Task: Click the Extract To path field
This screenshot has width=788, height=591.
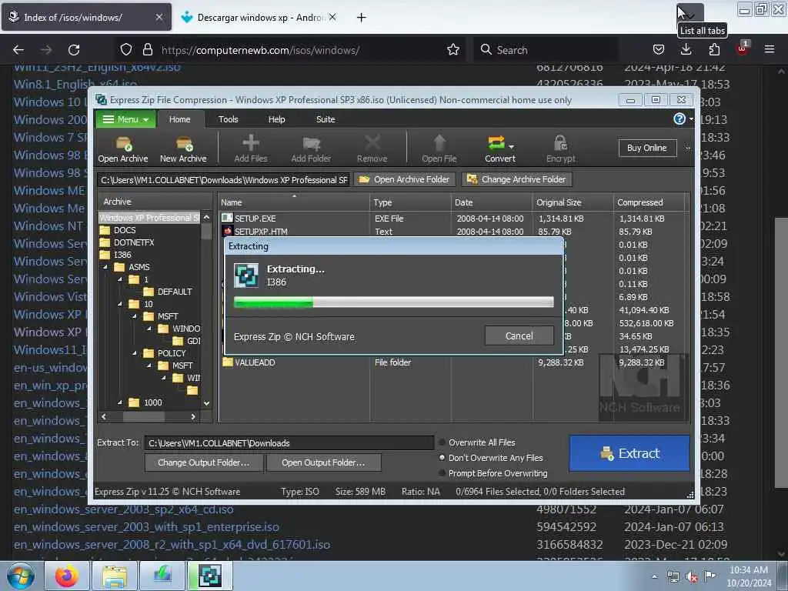Action: 289,442
